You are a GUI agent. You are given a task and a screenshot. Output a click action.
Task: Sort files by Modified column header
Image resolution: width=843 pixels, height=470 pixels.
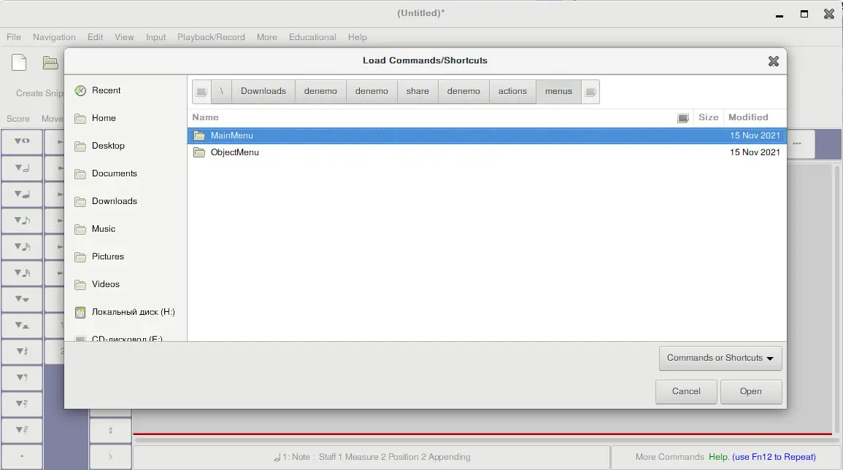[748, 117]
